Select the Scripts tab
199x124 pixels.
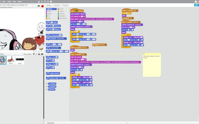tap(49, 5)
